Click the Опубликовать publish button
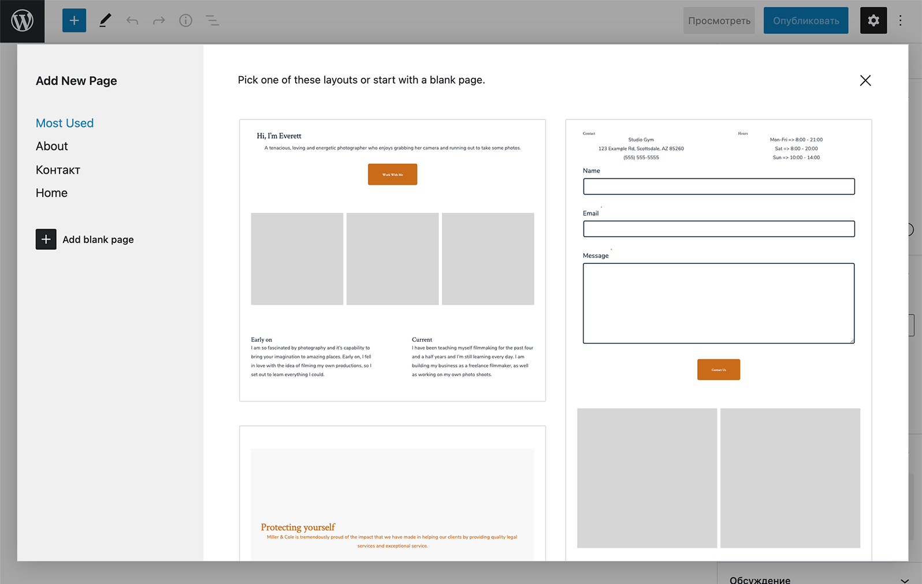922x584 pixels. pyautogui.click(x=806, y=21)
